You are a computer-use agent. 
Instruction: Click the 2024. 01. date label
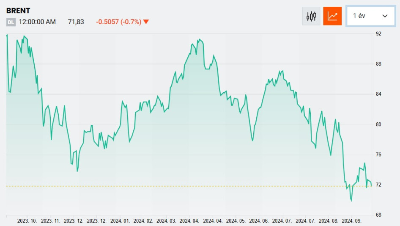click(x=120, y=221)
